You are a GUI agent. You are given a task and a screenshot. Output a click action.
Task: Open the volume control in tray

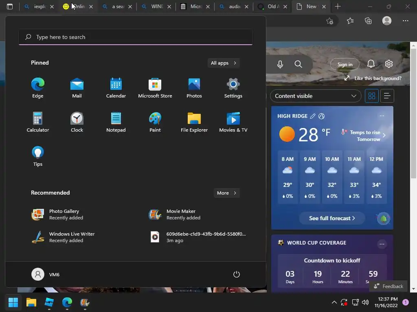coord(365,302)
